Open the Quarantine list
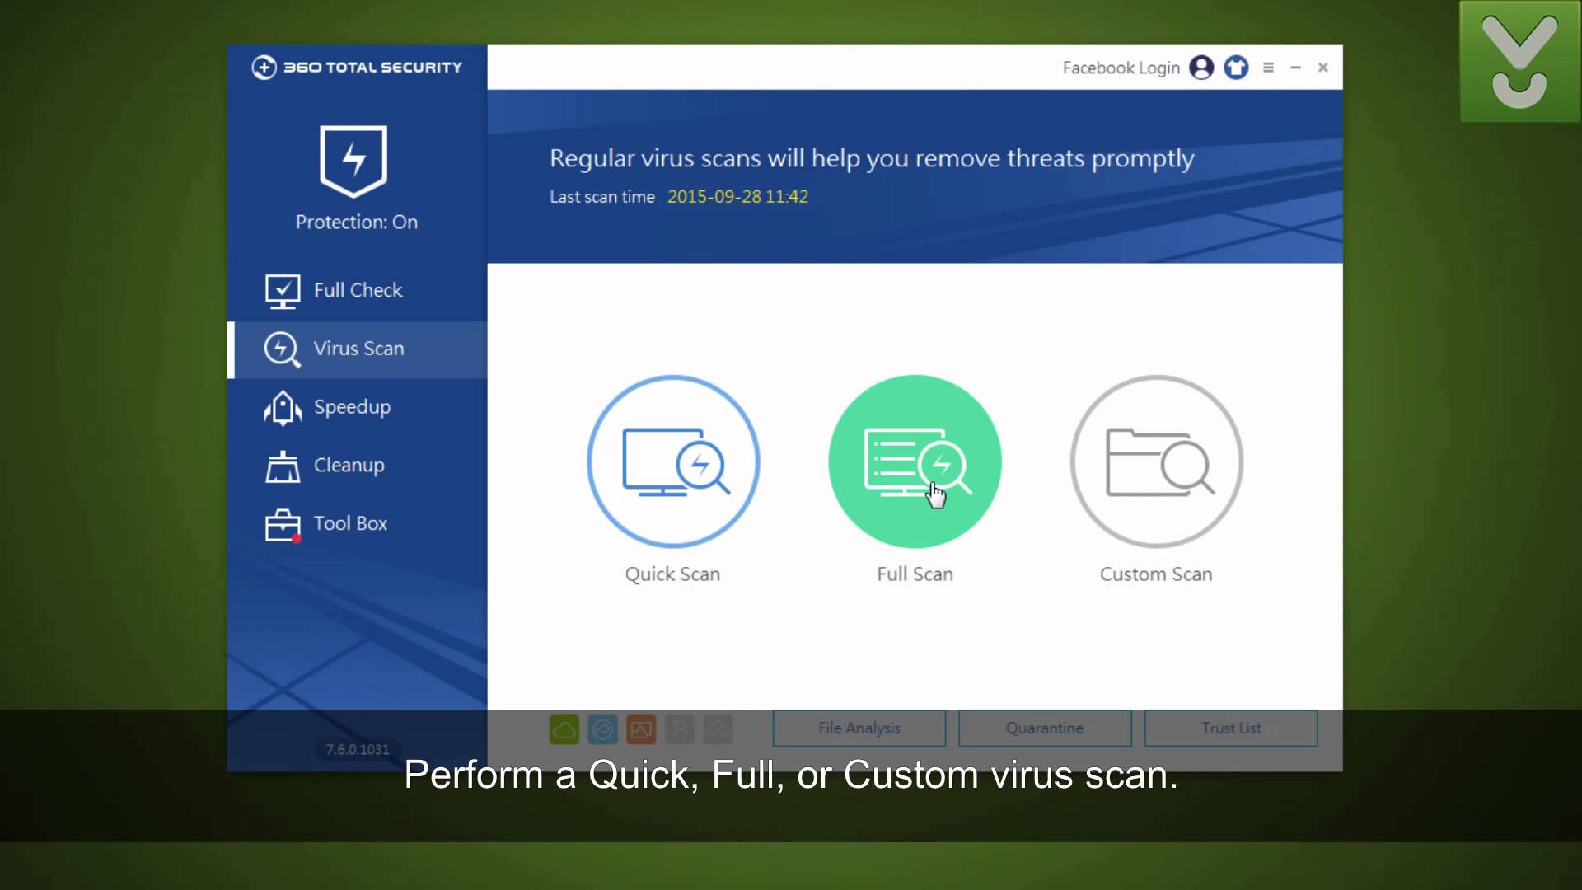The width and height of the screenshot is (1582, 890). [1045, 728]
